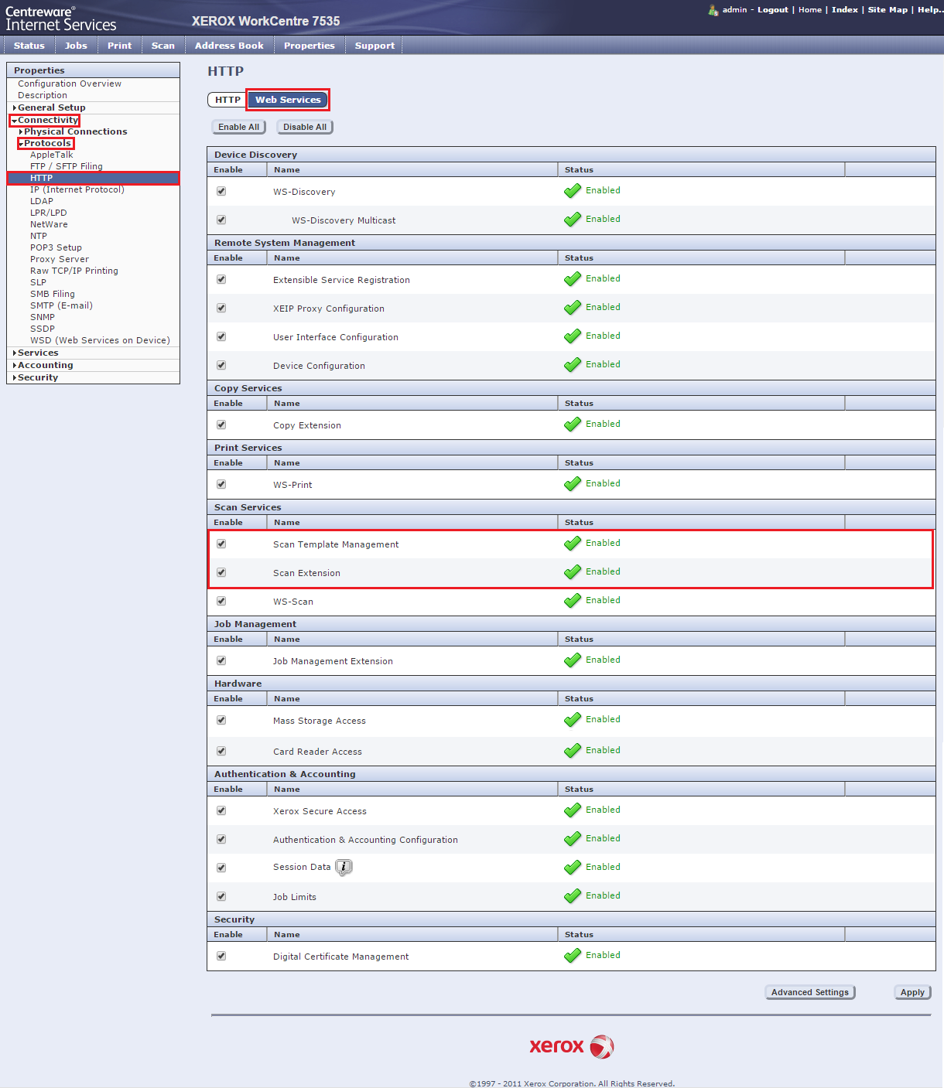Click Job Limits enabled checkmark icon
The height and width of the screenshot is (1088, 944).
point(573,896)
